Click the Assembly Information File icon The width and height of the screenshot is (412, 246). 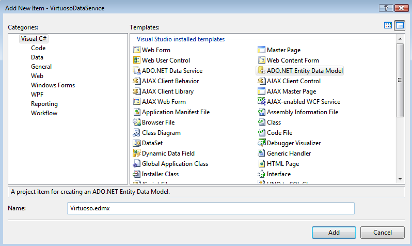[261, 112]
